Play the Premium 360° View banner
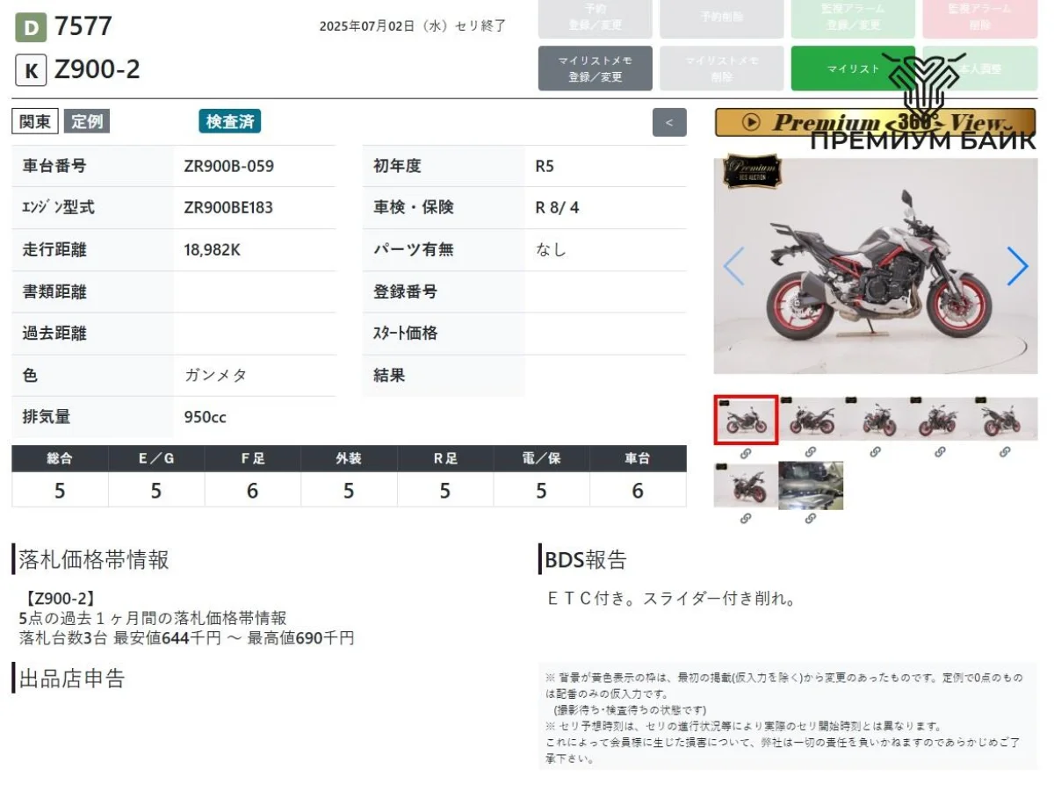This screenshot has height=812, width=1054. coord(875,123)
